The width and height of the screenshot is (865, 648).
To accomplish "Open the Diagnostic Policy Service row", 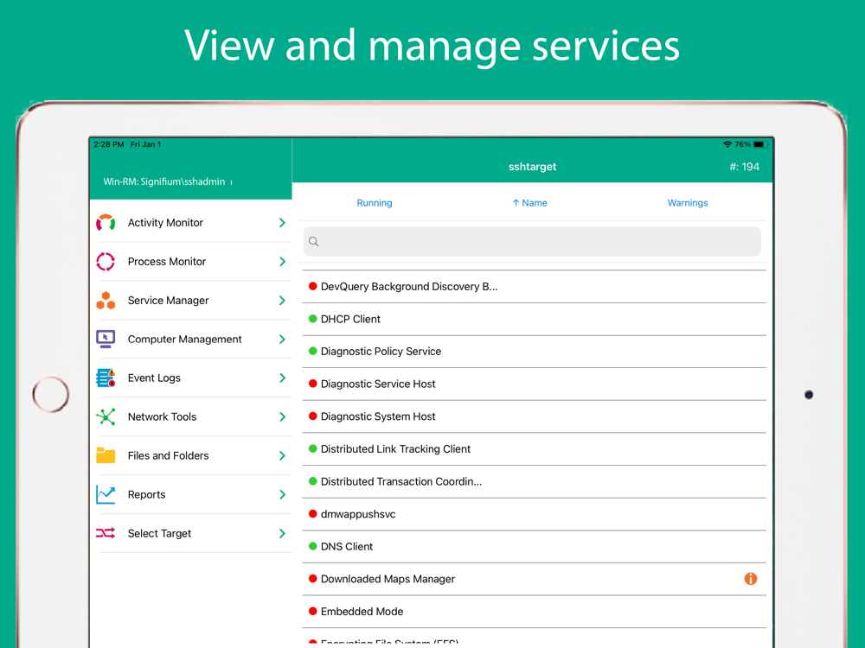I will coord(534,351).
